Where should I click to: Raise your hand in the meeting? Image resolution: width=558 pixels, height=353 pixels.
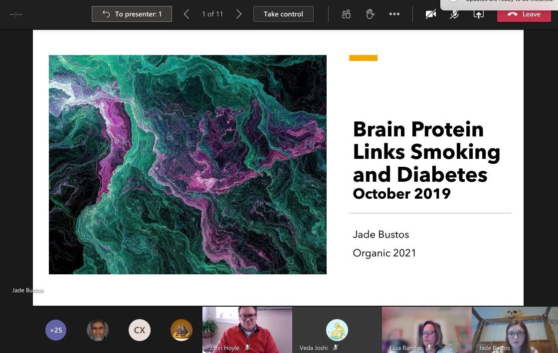coord(370,14)
